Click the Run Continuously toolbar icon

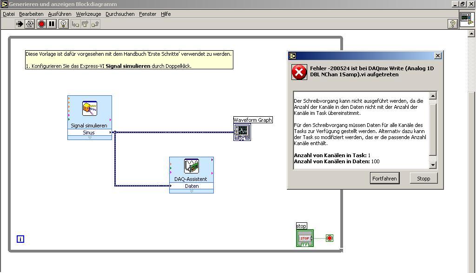pos(30,24)
